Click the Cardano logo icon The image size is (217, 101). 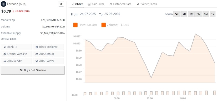pos(3,4)
